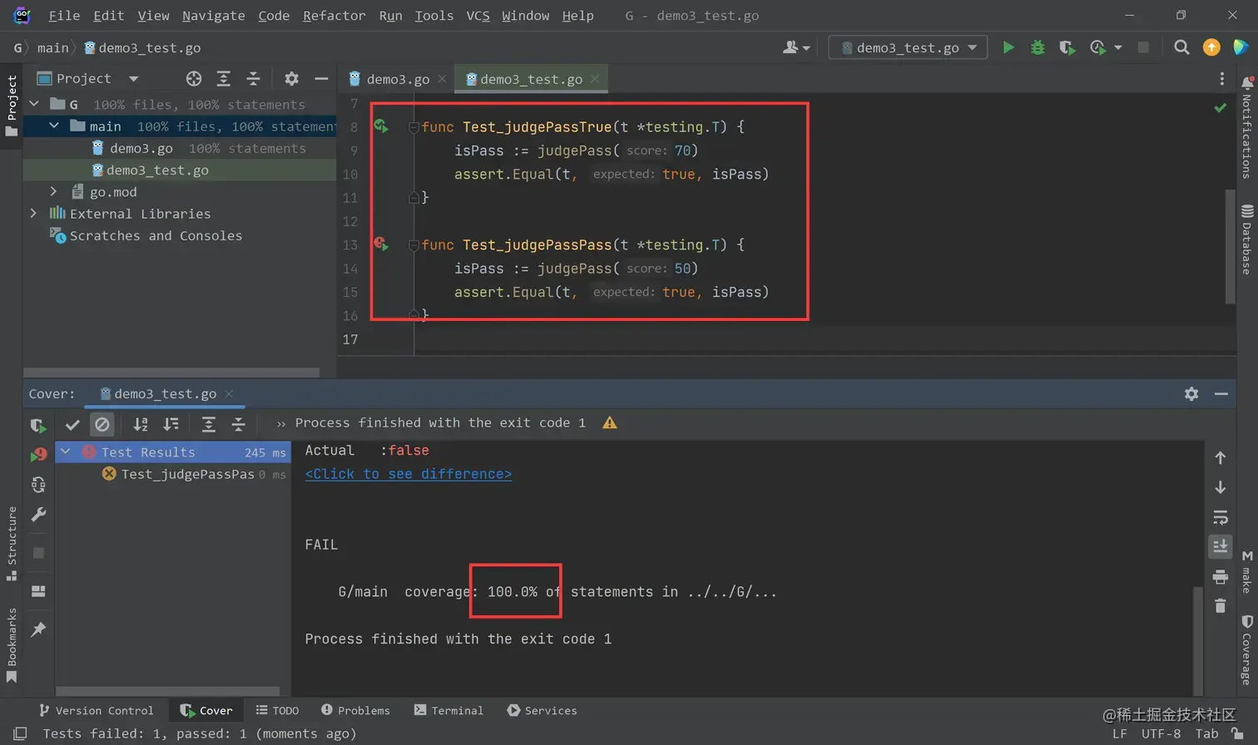This screenshot has height=745, width=1258.
Task: Toggle Notifications tool window stripe
Action: click(x=1246, y=128)
